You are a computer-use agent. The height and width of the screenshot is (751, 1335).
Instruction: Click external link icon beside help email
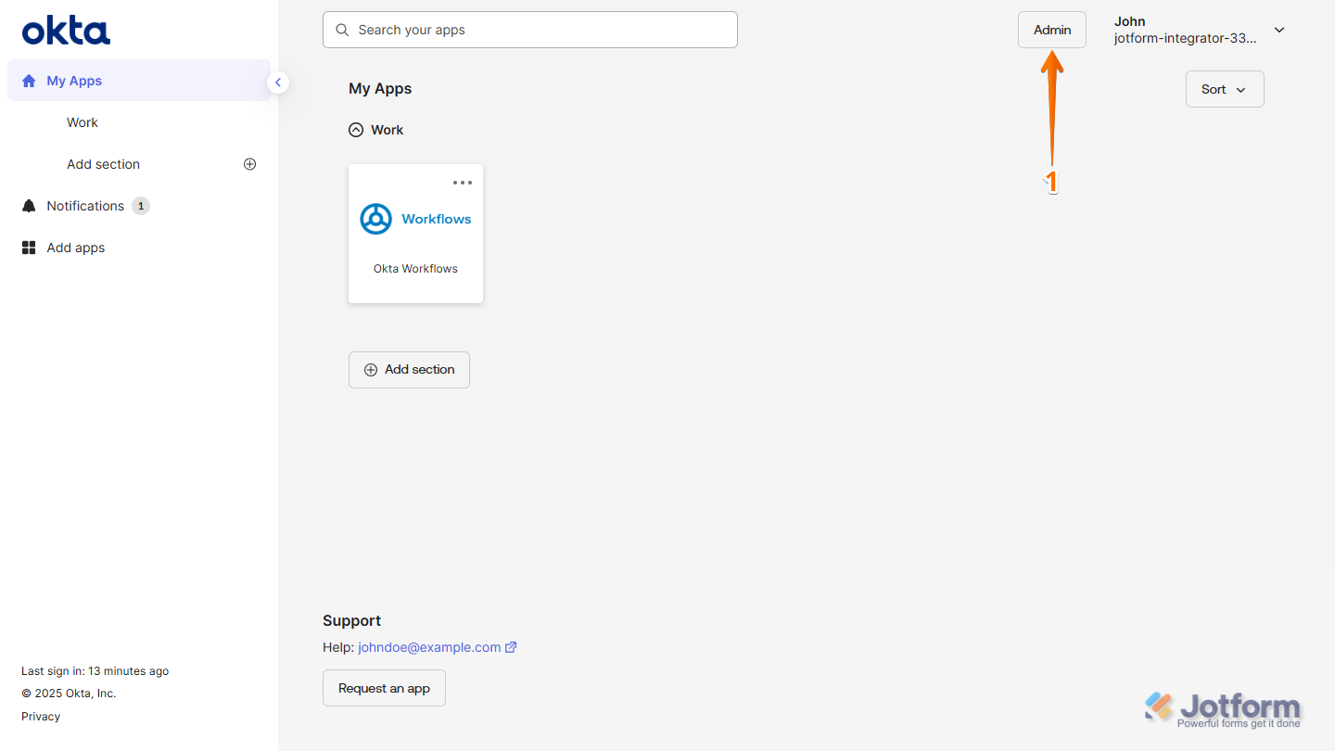click(511, 647)
